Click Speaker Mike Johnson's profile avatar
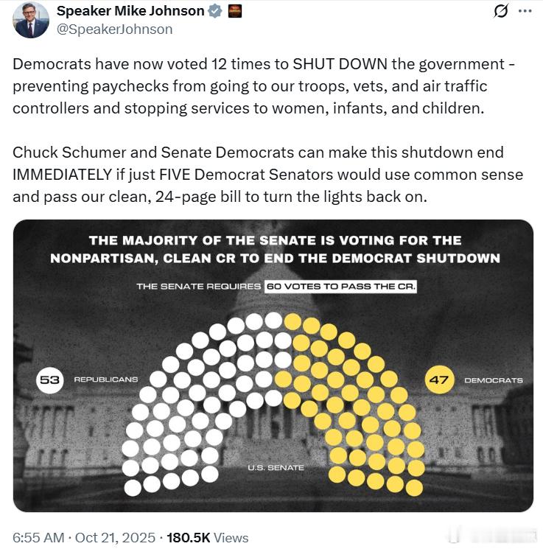543x549 pixels. tap(31, 20)
